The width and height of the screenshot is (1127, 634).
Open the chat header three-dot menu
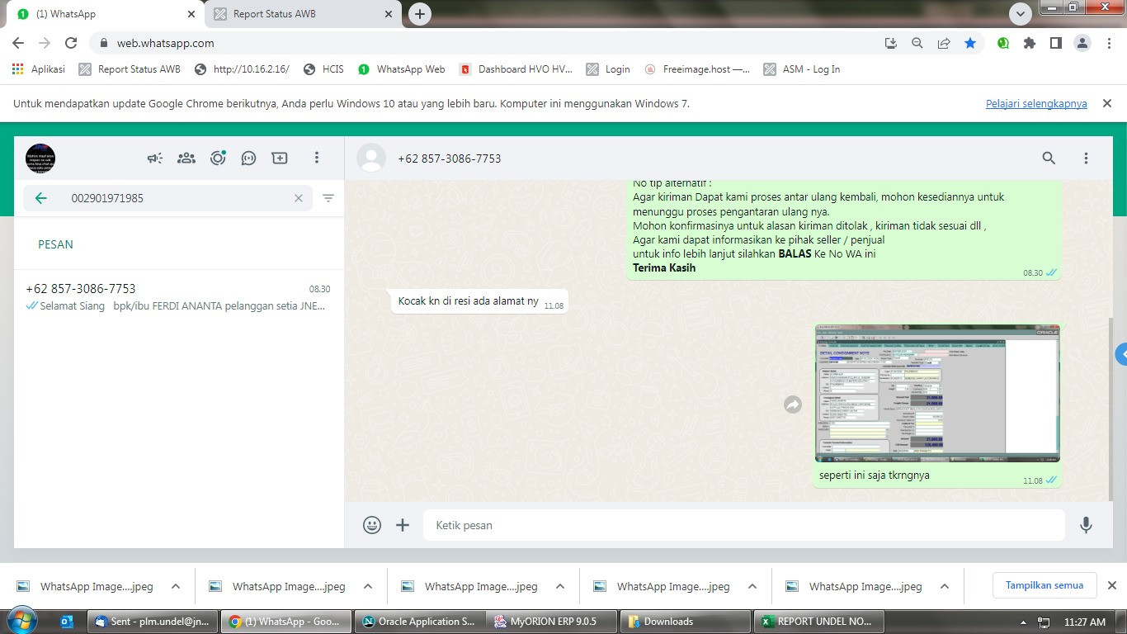pos(1086,158)
